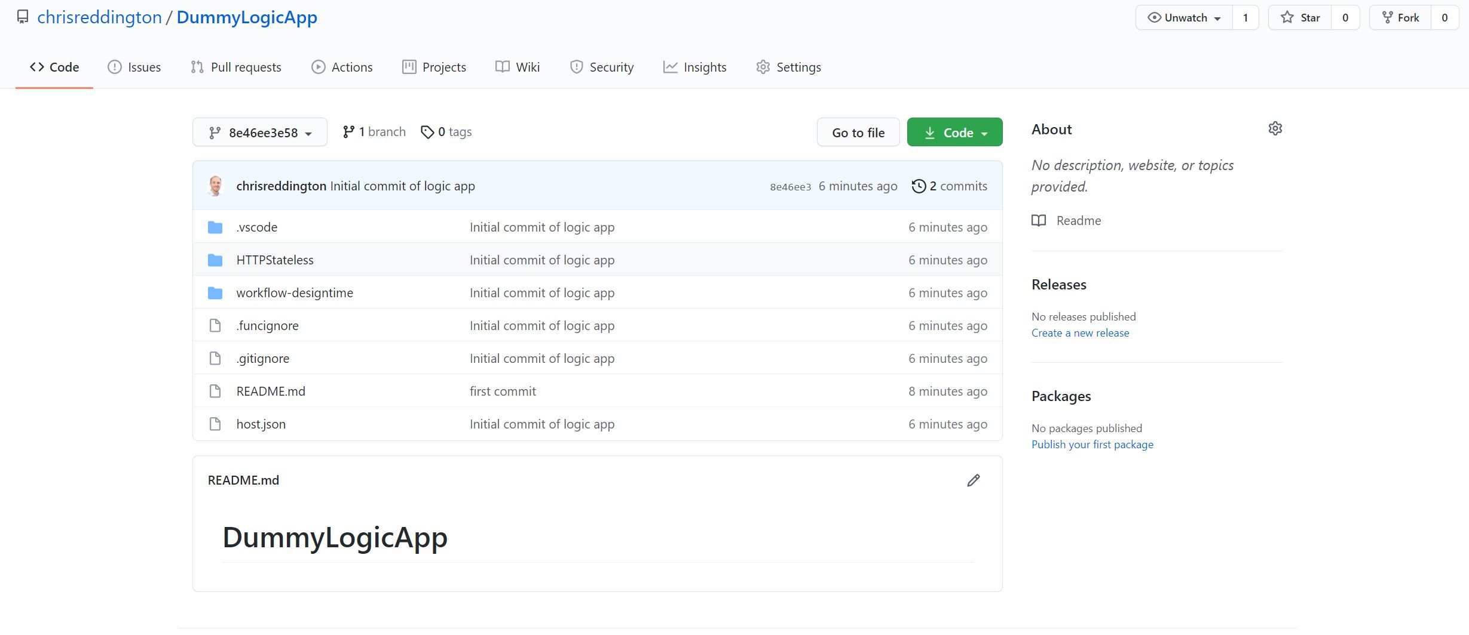Click the Go to file button
Viewport: 1469px width, 635px height.
[x=858, y=132]
